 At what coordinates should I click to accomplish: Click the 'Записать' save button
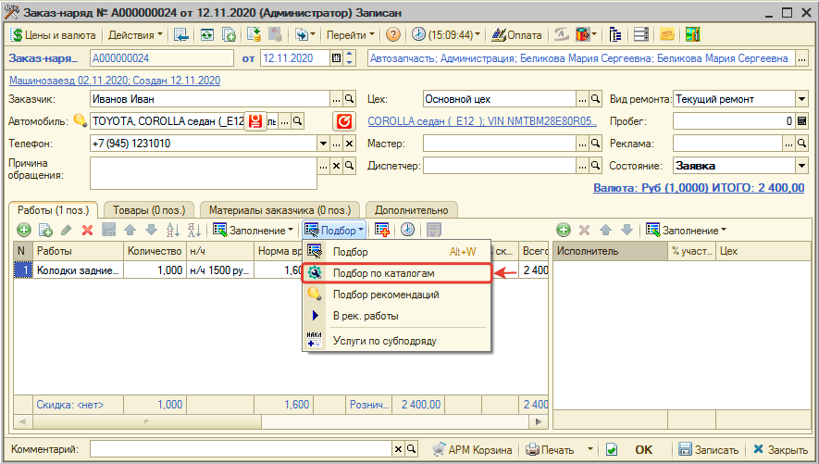(708, 449)
